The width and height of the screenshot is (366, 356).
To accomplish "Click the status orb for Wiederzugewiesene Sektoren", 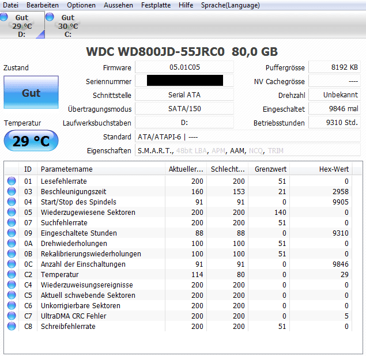I will (x=12, y=212).
